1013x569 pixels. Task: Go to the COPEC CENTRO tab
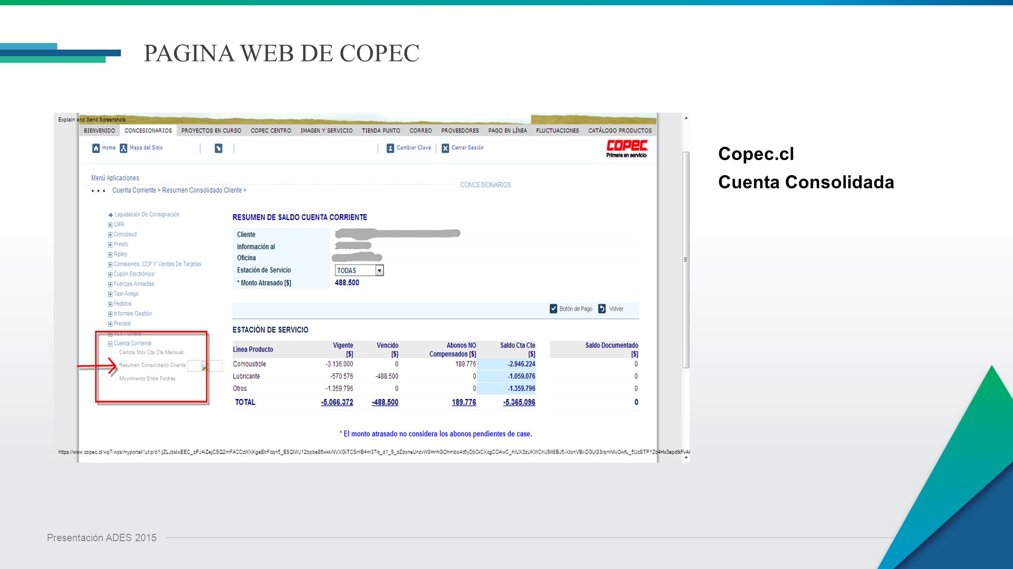click(x=271, y=131)
